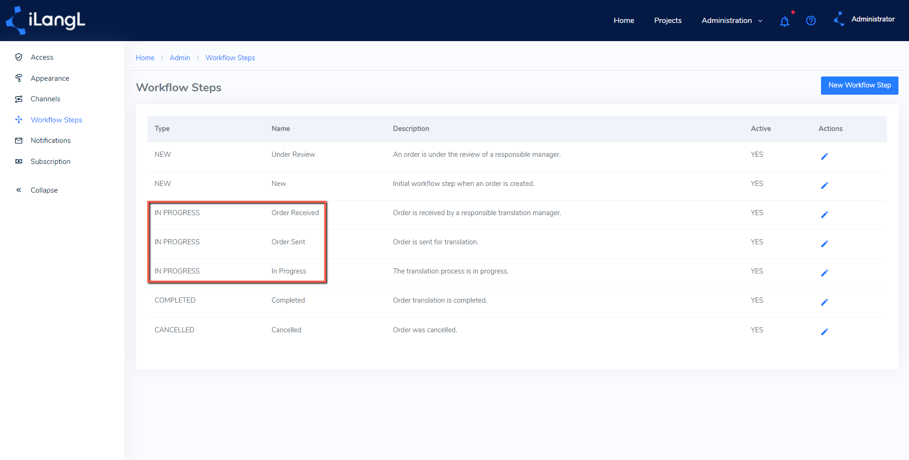Create a New Workflow Step

[x=859, y=85]
